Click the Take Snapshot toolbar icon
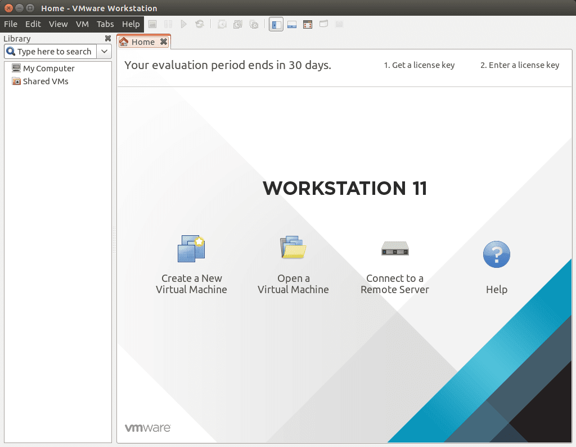The height and width of the screenshot is (447, 576). [222, 24]
